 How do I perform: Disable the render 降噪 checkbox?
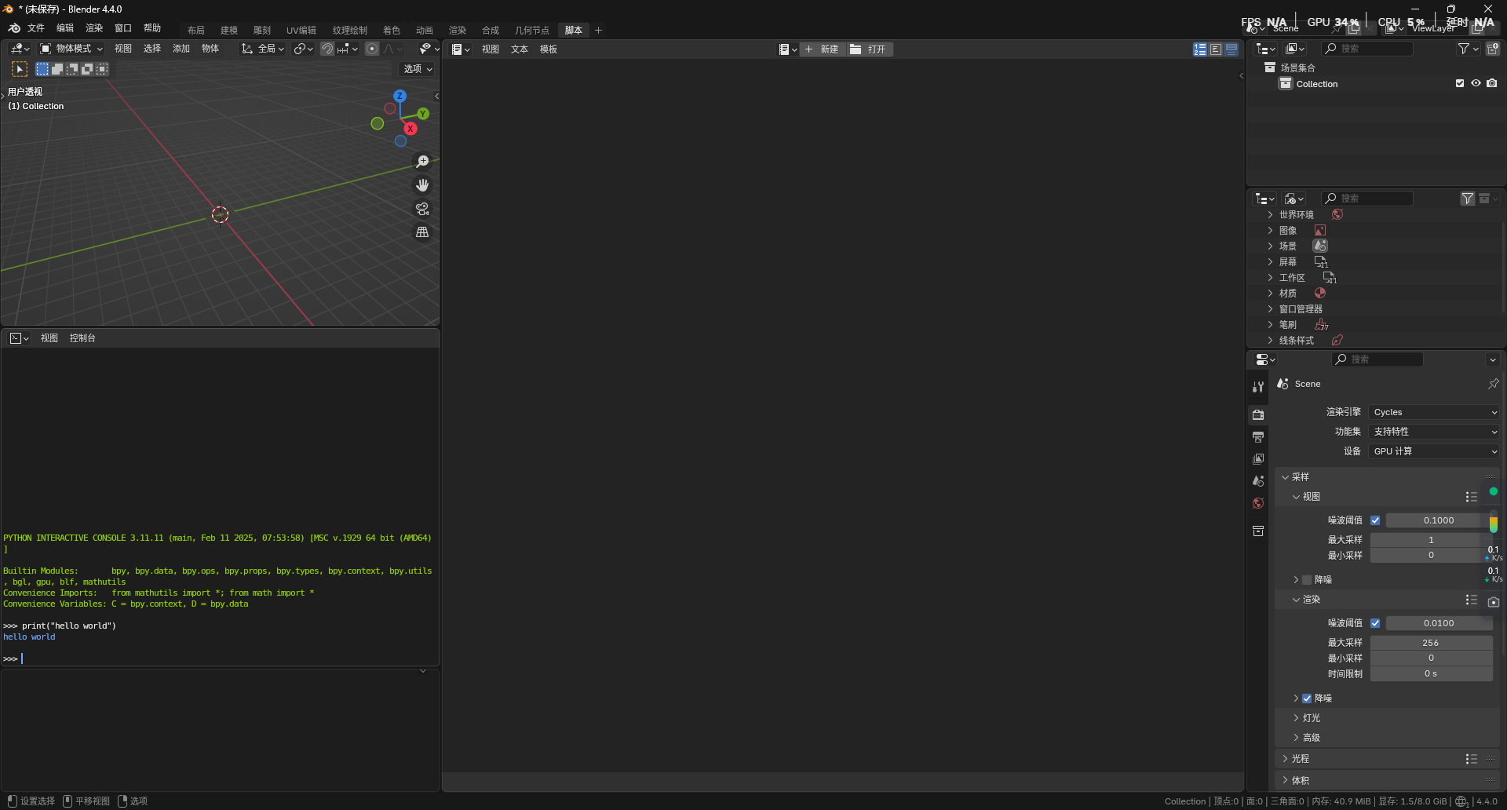[1307, 699]
